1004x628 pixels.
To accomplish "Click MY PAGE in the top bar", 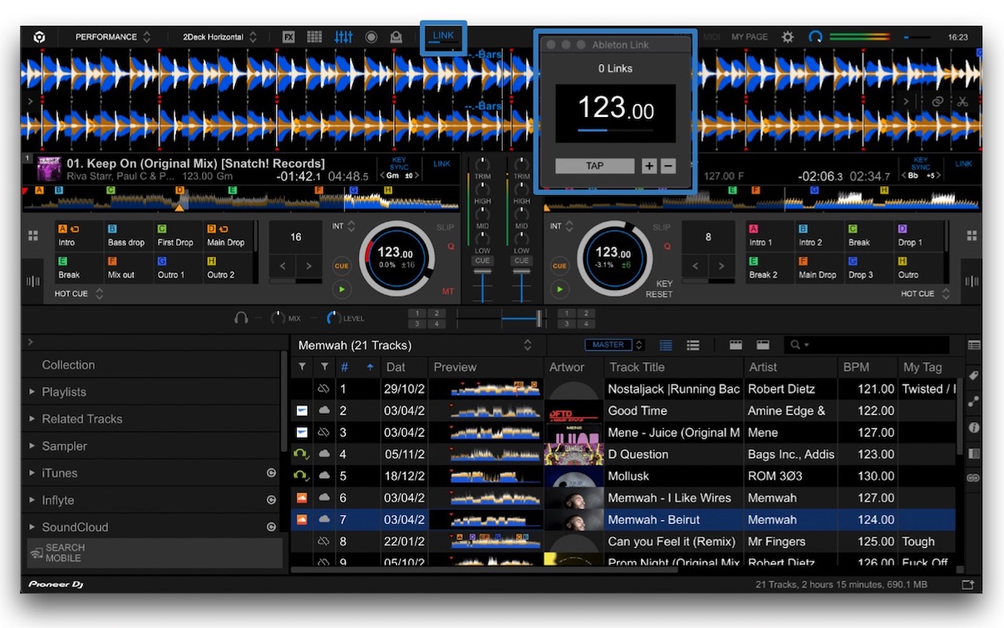I will pyautogui.click(x=749, y=37).
